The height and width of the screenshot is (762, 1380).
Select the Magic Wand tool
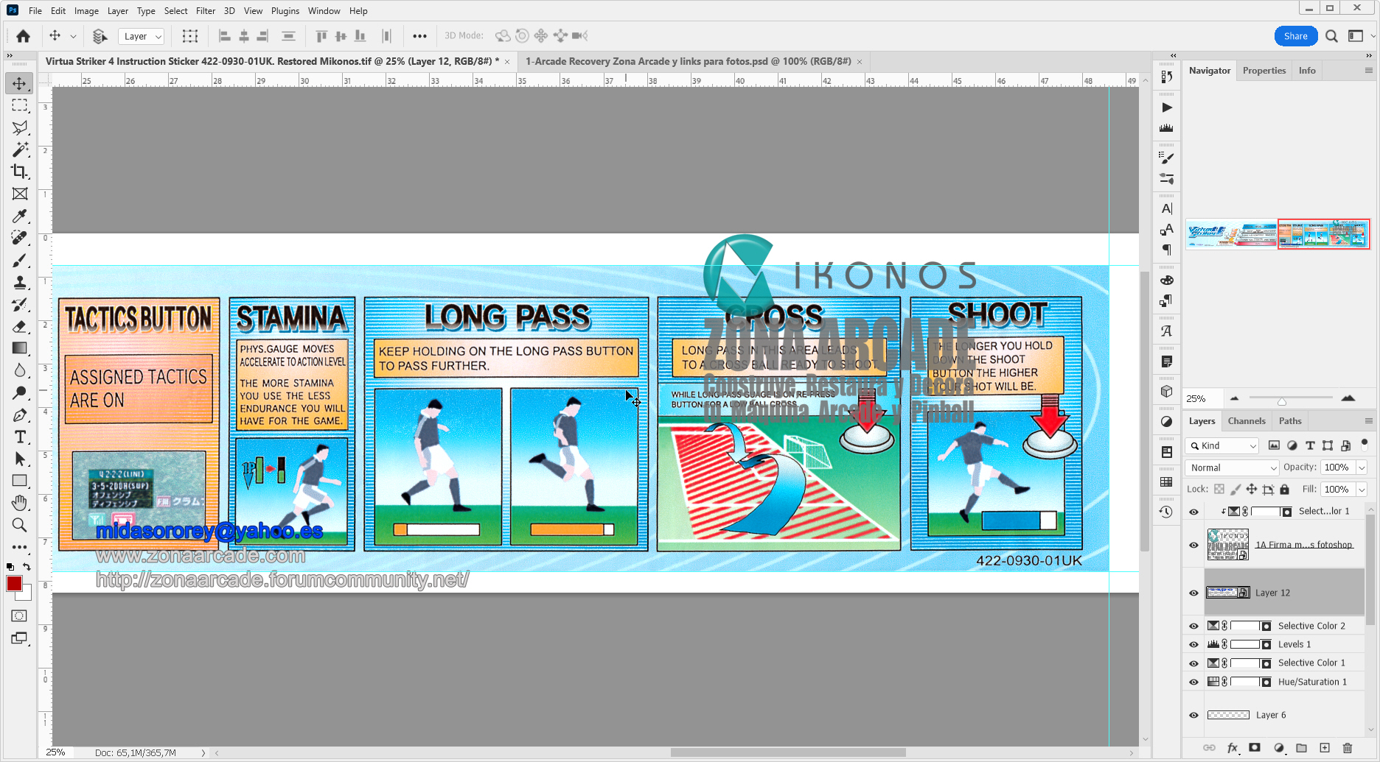20,149
